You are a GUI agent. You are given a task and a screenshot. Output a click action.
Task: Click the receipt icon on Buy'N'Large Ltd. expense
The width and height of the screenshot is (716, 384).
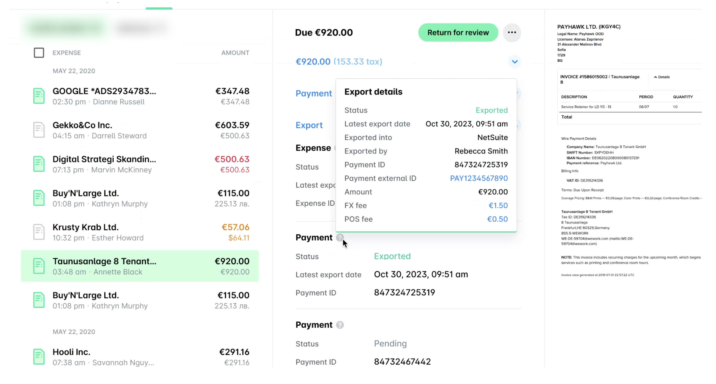39,197
